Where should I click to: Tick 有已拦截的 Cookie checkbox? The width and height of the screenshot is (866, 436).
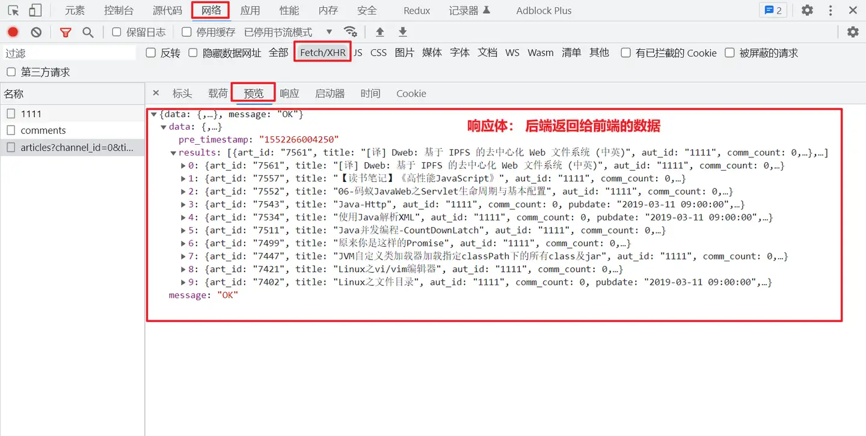coord(625,53)
